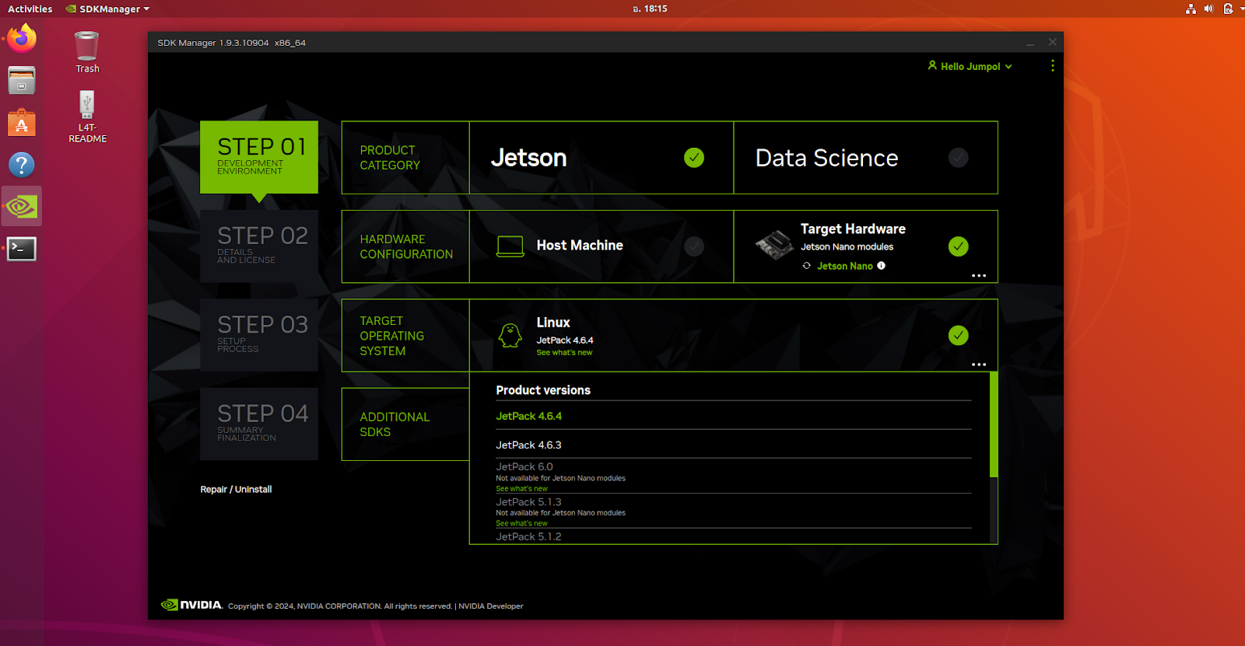Open the vertical three-dot options menu

(1053, 66)
